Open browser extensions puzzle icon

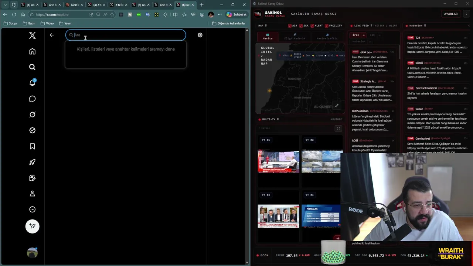point(165,14)
